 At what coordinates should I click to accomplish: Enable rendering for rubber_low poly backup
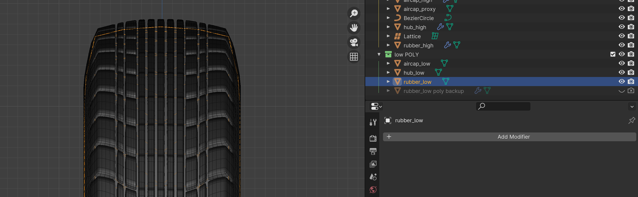[x=631, y=91]
